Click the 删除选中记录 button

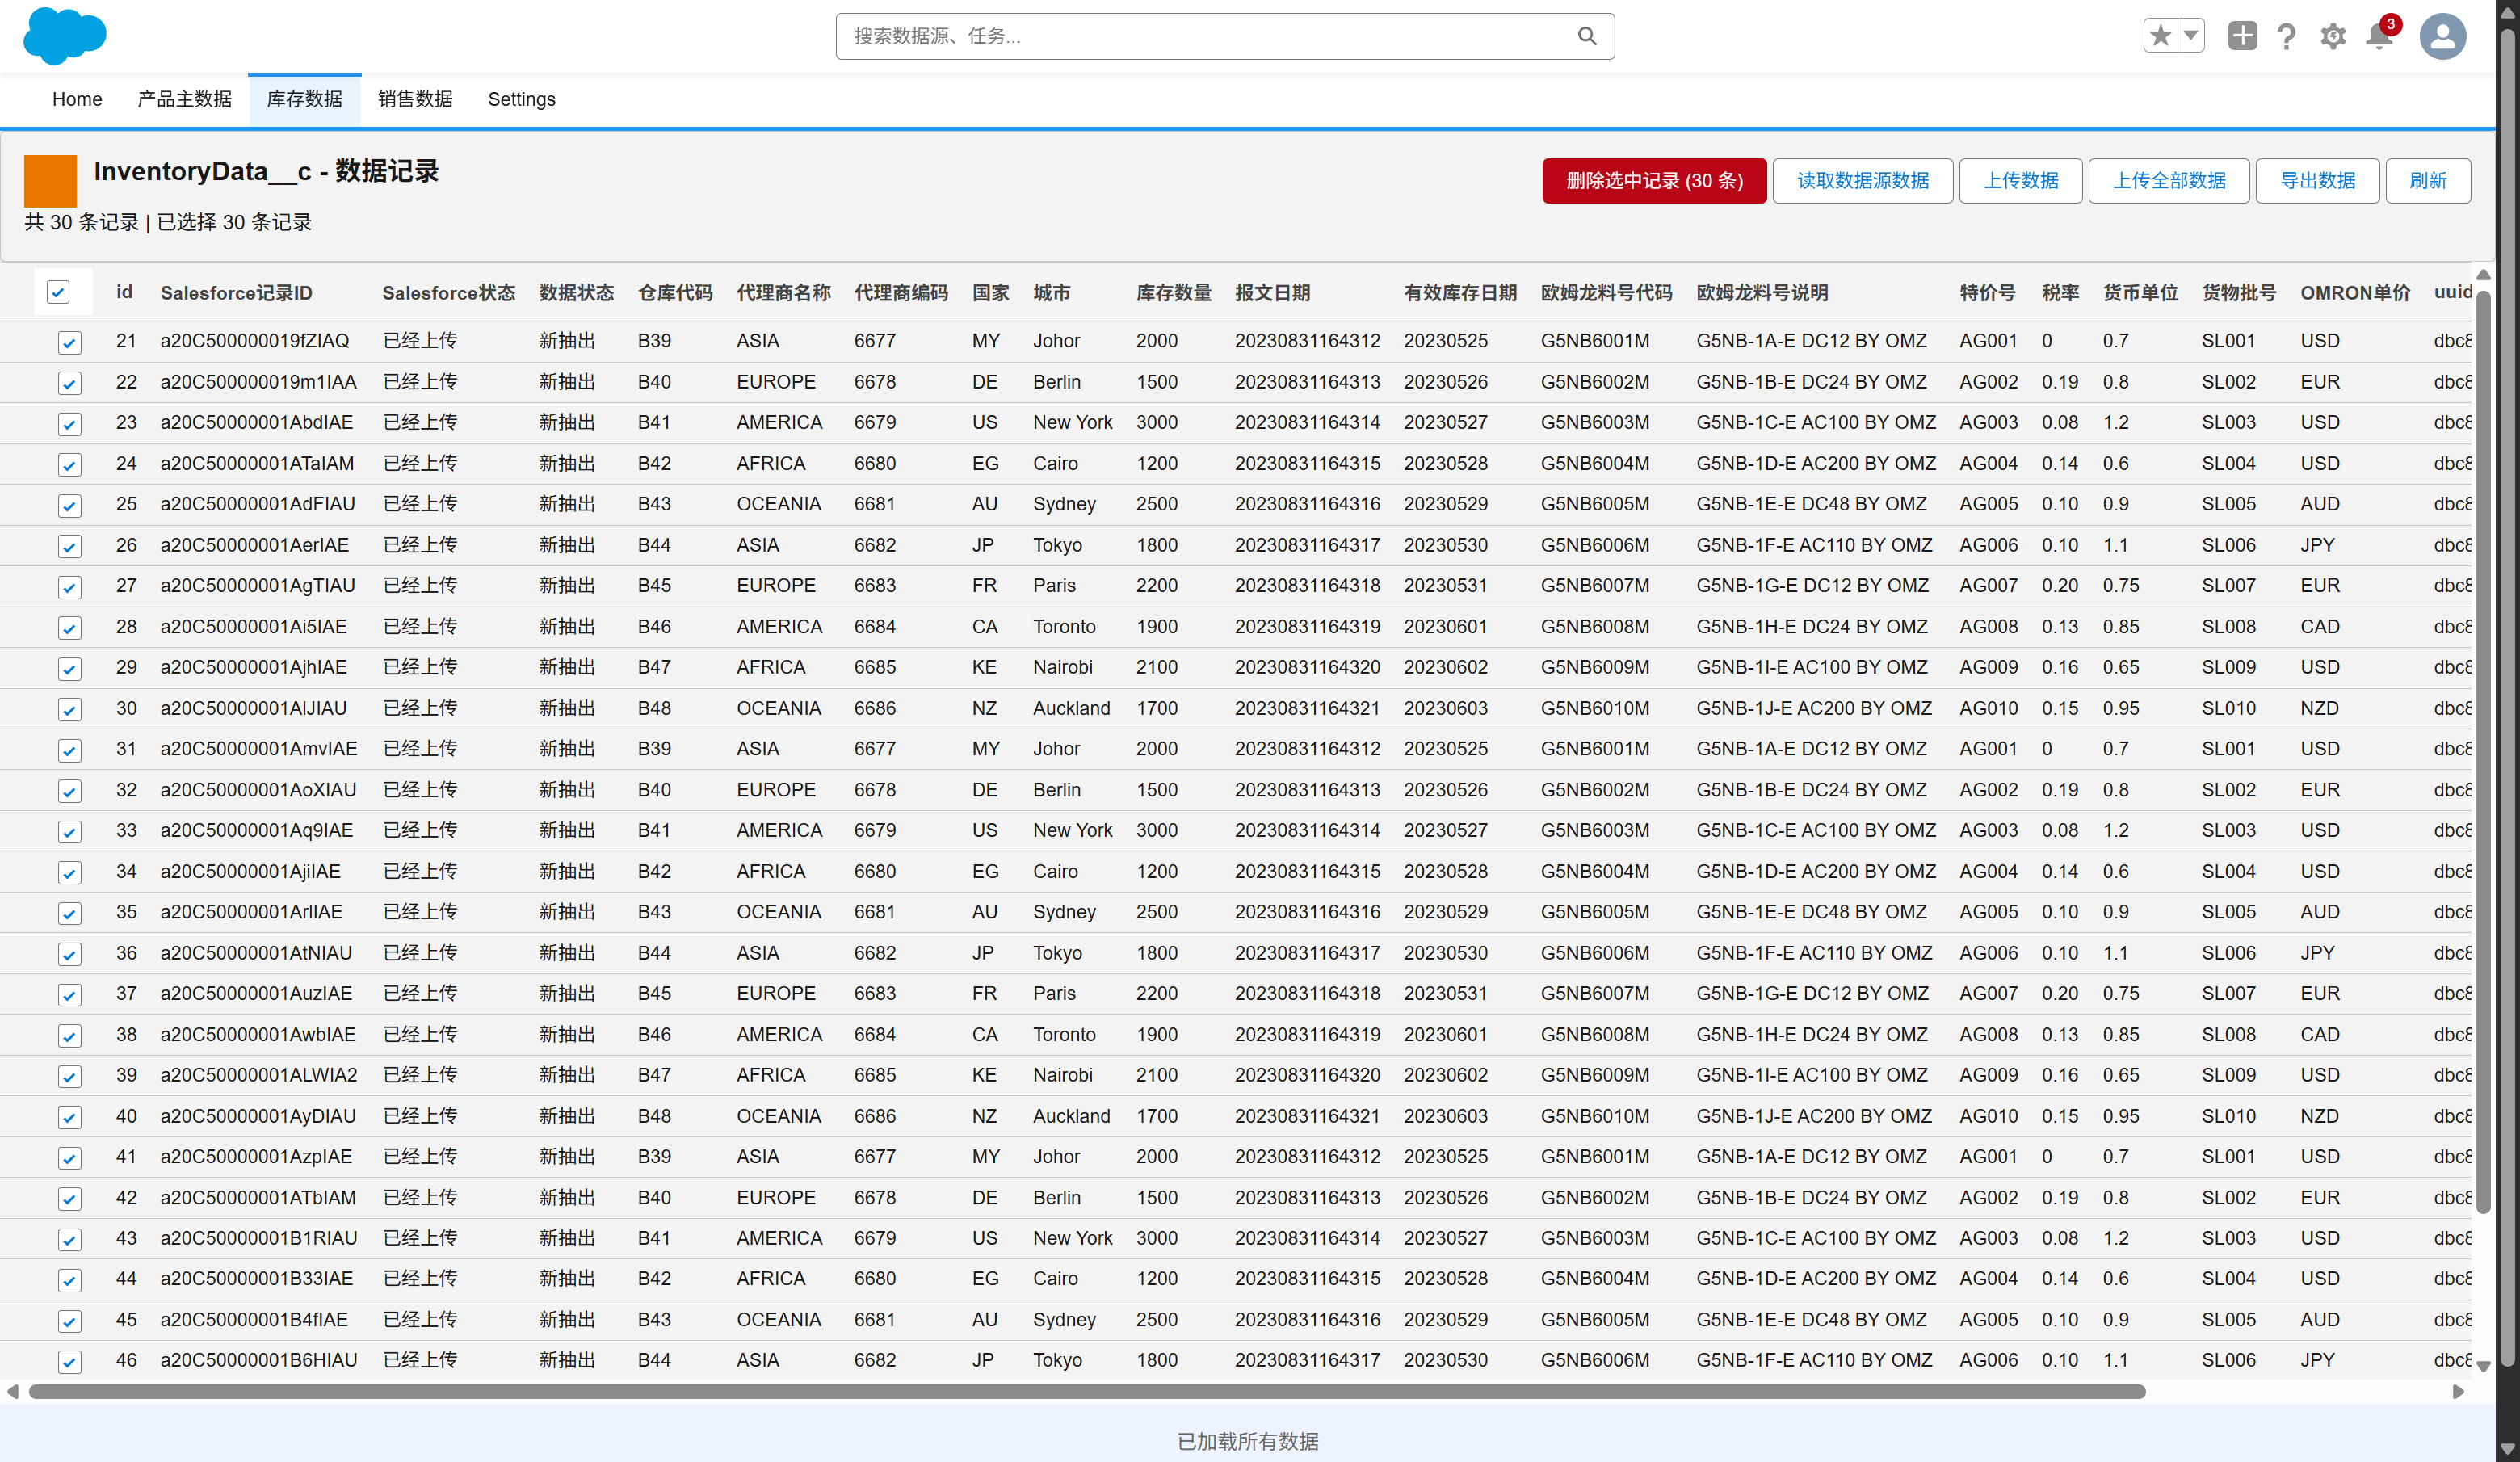point(1653,180)
